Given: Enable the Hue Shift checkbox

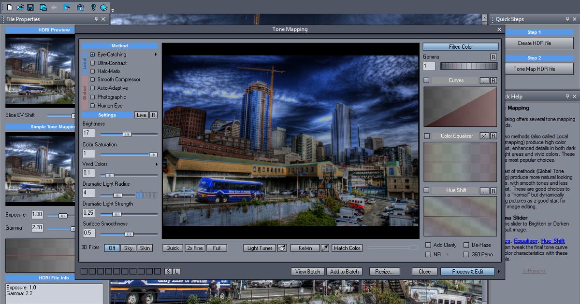Looking at the screenshot, I should tap(426, 191).
